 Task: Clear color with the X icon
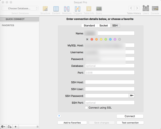tap(87, 39)
